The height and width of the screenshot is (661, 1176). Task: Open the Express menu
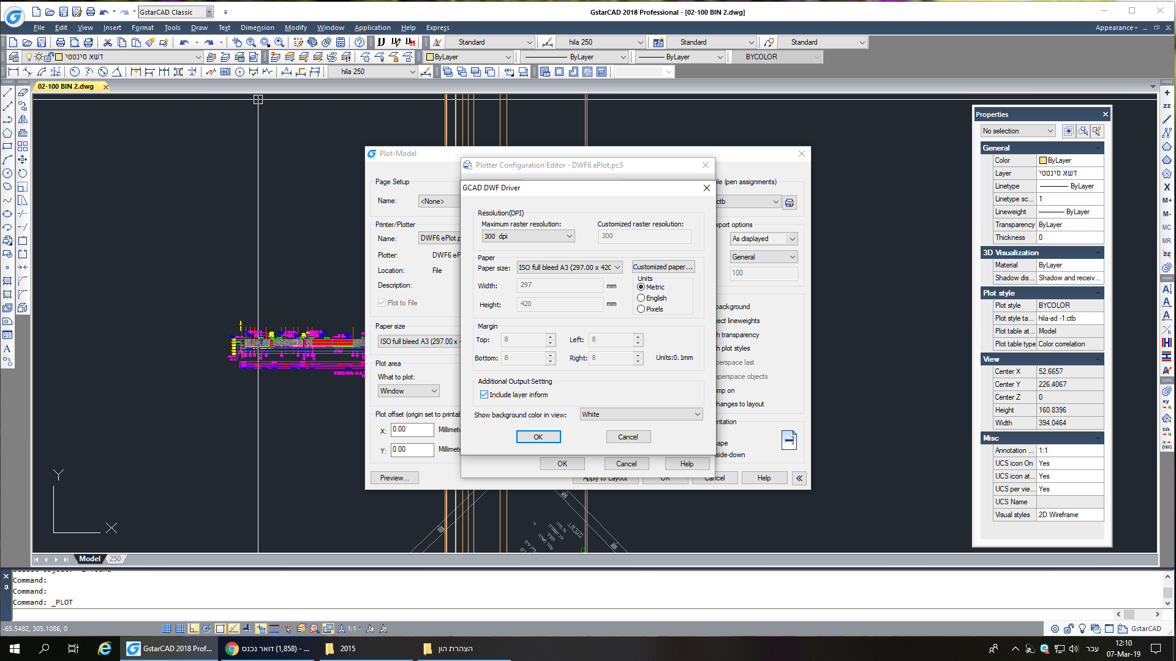tap(438, 28)
